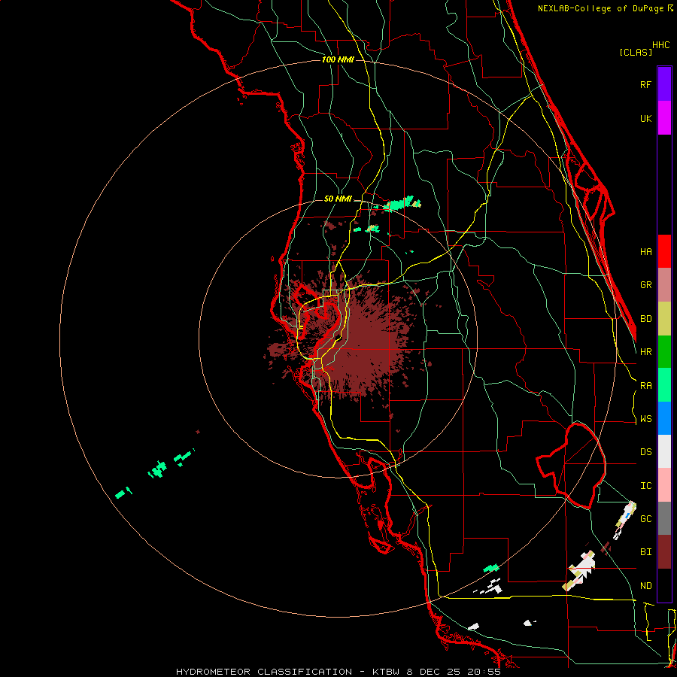Click the RA bright green legend swatch
The height and width of the screenshot is (677, 677).
point(664,385)
